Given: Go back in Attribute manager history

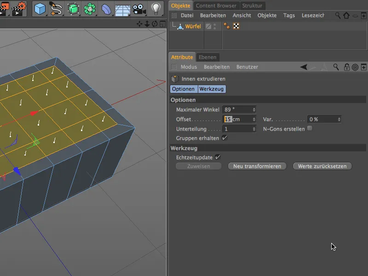Looking at the screenshot, I should click(x=304, y=67).
